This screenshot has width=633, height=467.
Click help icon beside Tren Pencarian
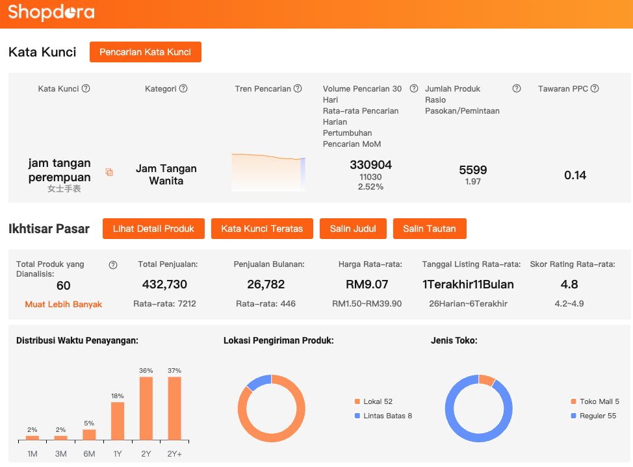tap(298, 89)
